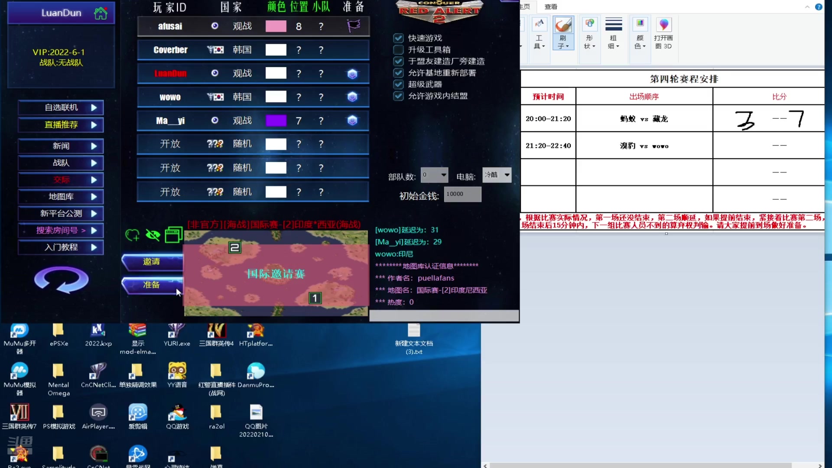This screenshot has width=832, height=468.
Task: Open the 三国群英传4 desktop icon
Action: pyautogui.click(x=216, y=335)
